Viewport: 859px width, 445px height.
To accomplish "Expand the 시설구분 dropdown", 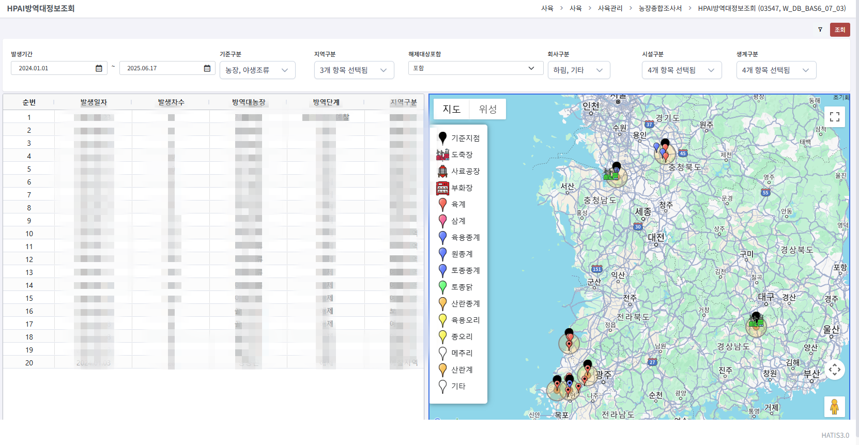I will pyautogui.click(x=682, y=70).
